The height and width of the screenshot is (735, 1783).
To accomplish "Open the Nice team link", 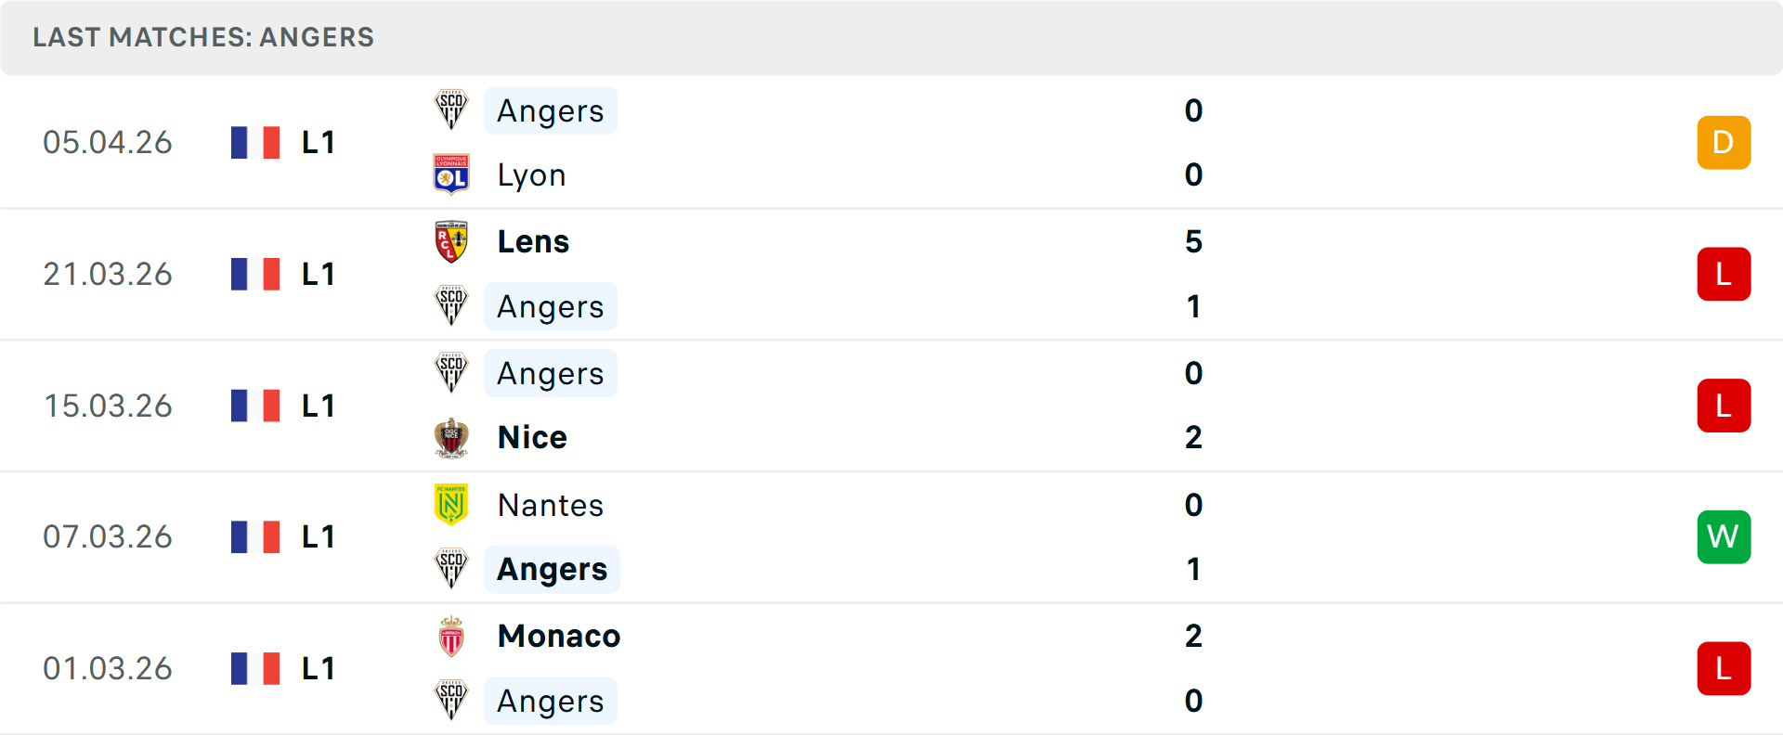I will pos(532,437).
